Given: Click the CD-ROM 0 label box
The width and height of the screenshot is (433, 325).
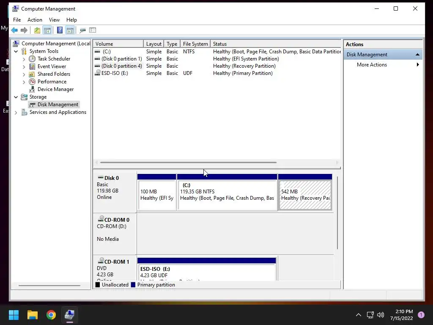Looking at the screenshot, I should 115,234.
